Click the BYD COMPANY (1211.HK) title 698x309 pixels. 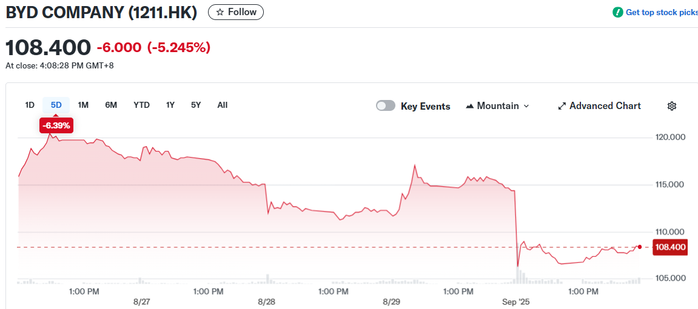pyautogui.click(x=101, y=13)
